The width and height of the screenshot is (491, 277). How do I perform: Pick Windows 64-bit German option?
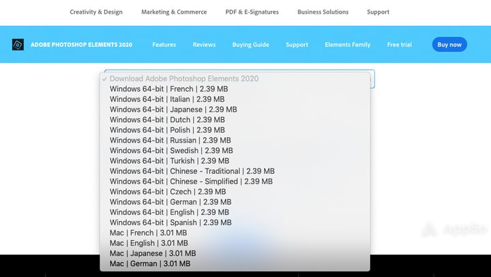(235, 202)
